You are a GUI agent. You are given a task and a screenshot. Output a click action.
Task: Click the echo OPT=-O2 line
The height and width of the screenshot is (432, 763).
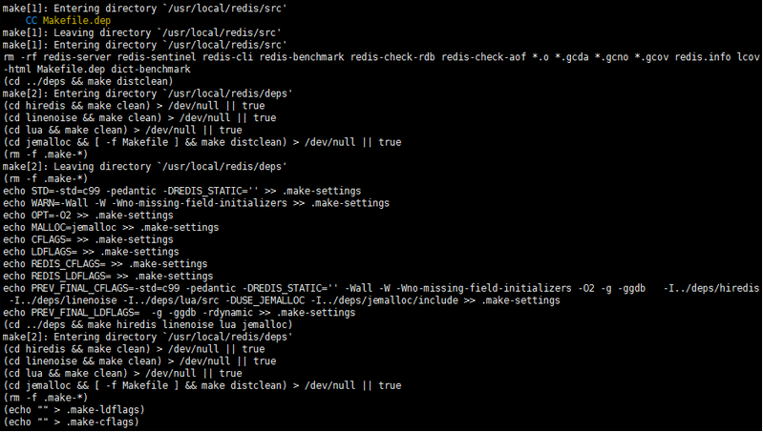[x=88, y=216]
